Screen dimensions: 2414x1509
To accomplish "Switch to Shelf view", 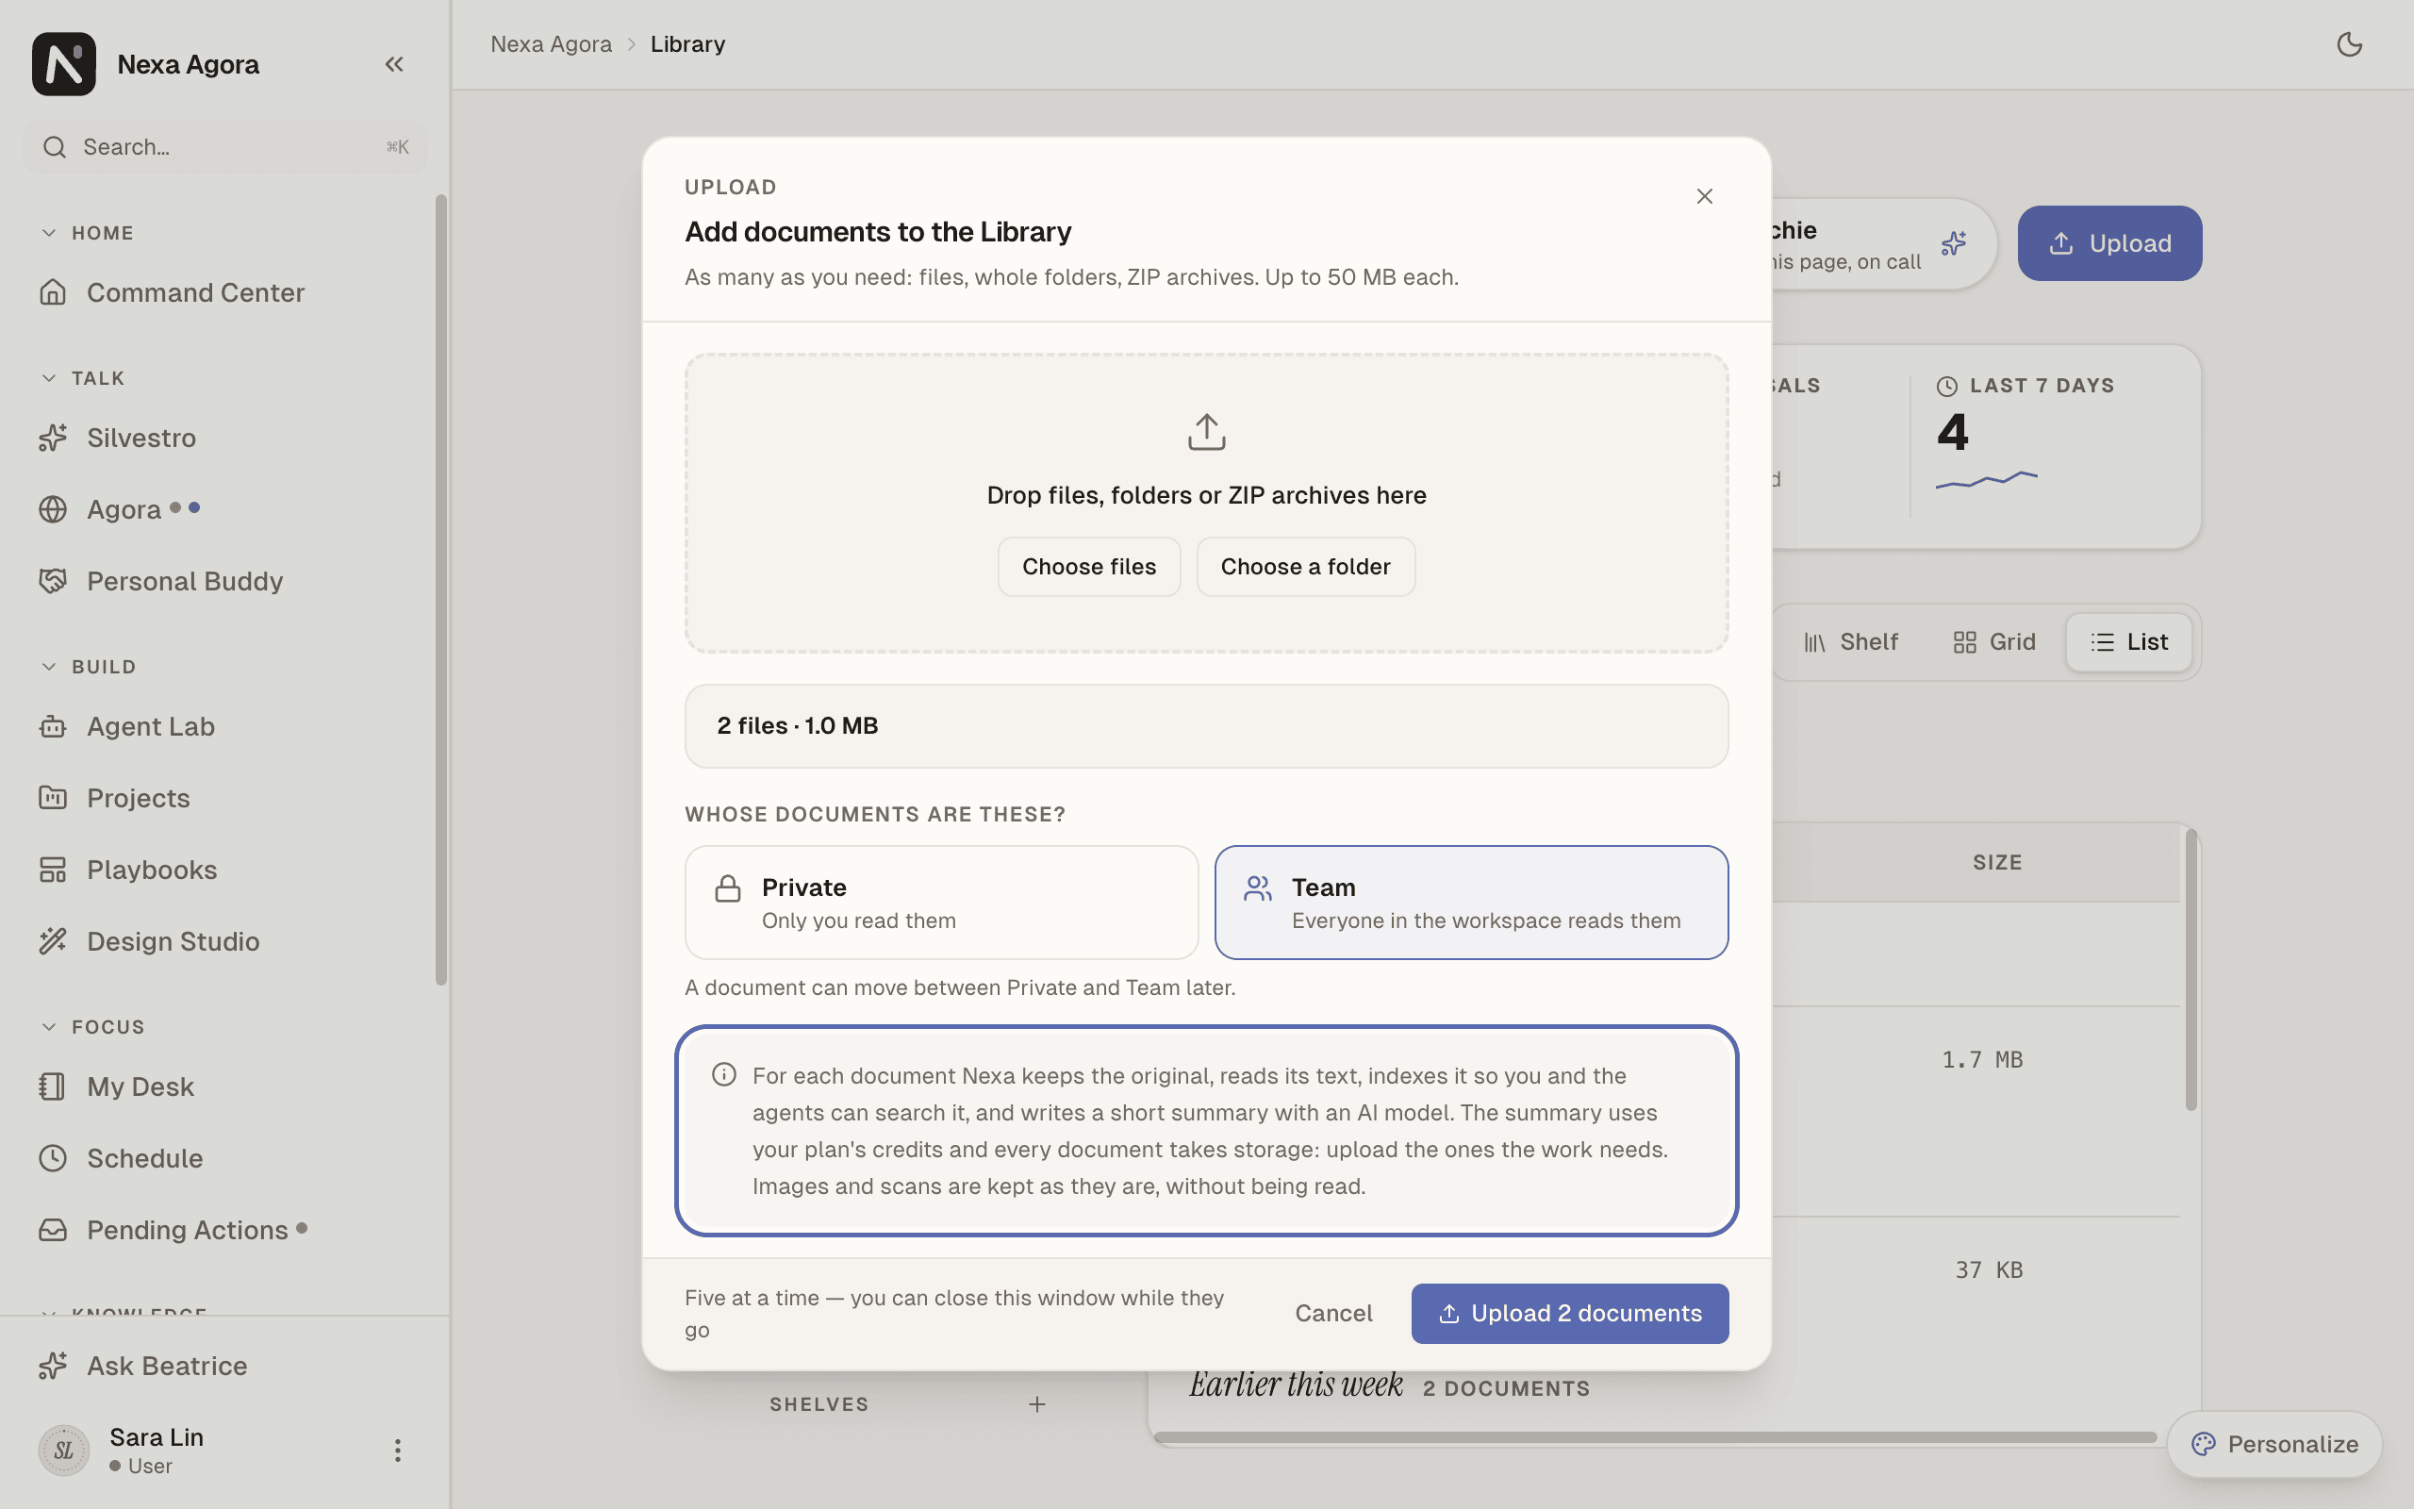I will point(1850,641).
